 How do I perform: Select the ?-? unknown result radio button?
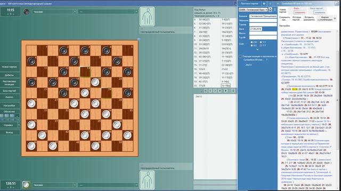261,46
